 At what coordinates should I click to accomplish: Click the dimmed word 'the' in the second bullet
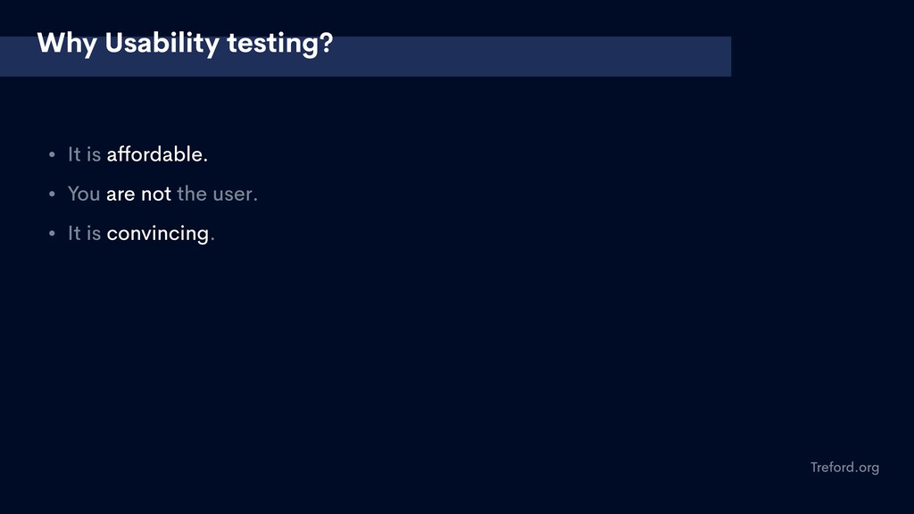click(192, 194)
